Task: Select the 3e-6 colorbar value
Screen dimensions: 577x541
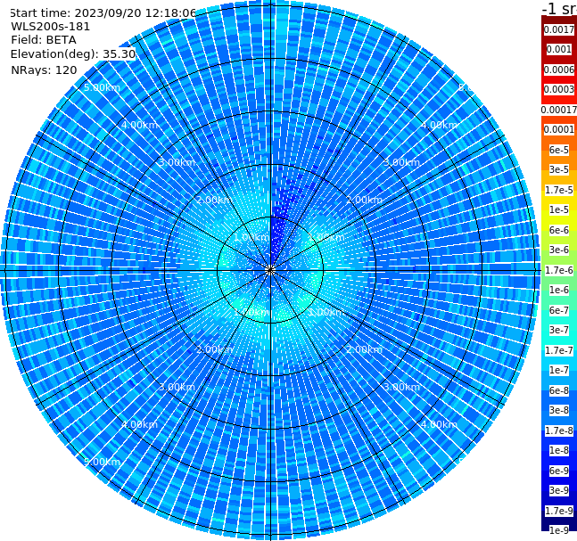Action: (559, 250)
